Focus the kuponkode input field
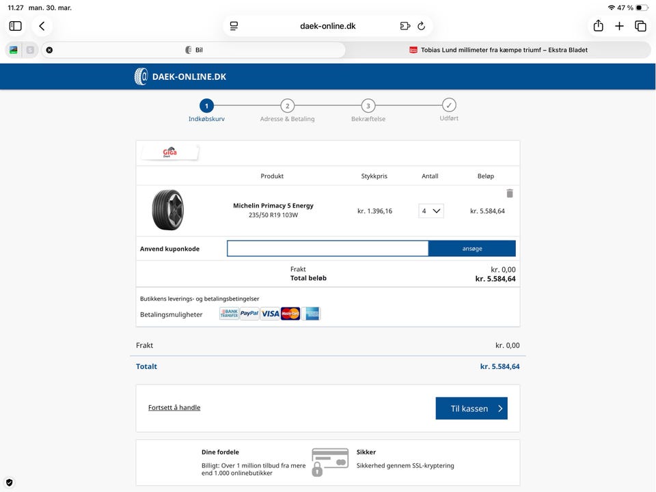 click(x=327, y=249)
